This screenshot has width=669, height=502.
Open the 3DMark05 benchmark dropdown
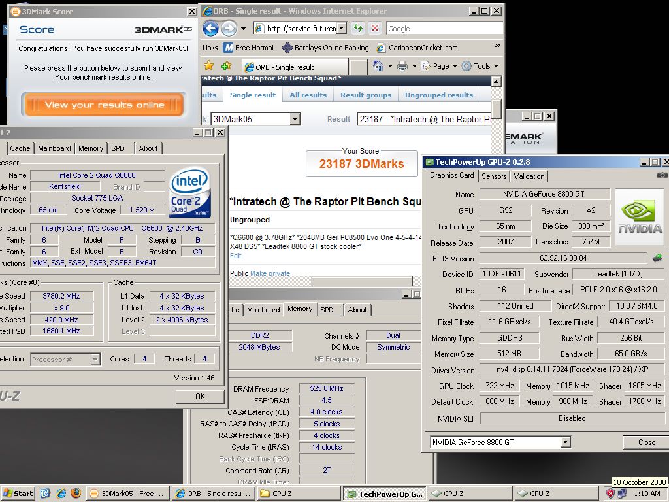pyautogui.click(x=295, y=119)
